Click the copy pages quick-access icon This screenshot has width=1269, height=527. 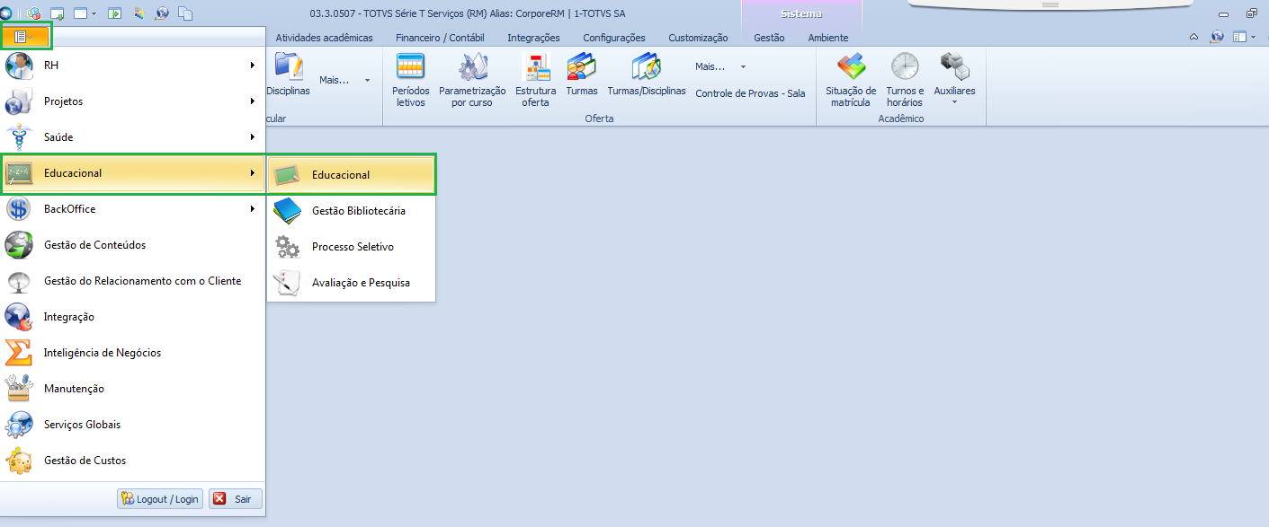click(185, 13)
